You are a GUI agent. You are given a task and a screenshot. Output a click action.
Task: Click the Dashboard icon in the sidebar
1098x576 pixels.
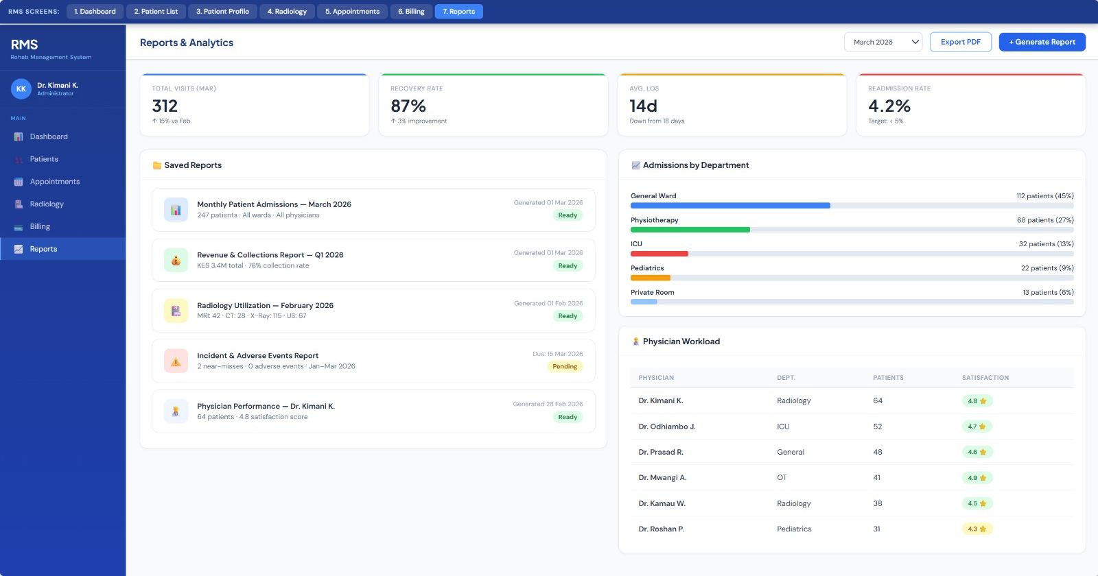pyautogui.click(x=19, y=136)
